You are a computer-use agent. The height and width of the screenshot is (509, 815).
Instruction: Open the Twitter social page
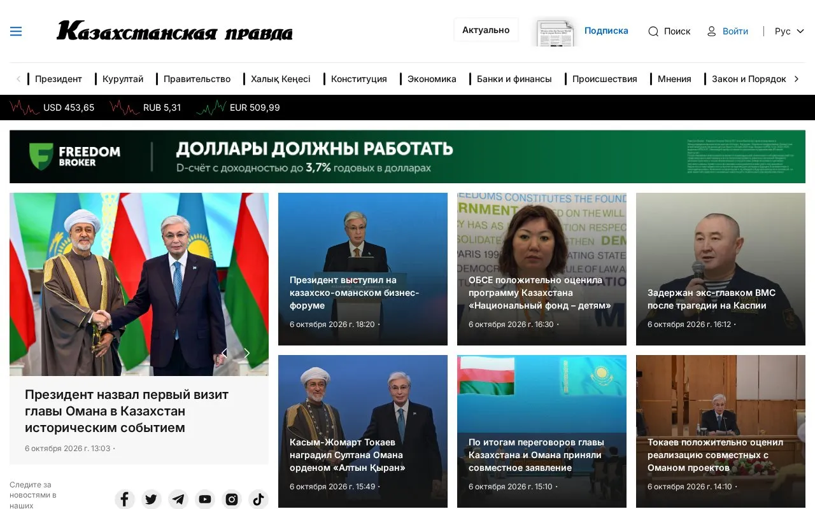(152, 499)
